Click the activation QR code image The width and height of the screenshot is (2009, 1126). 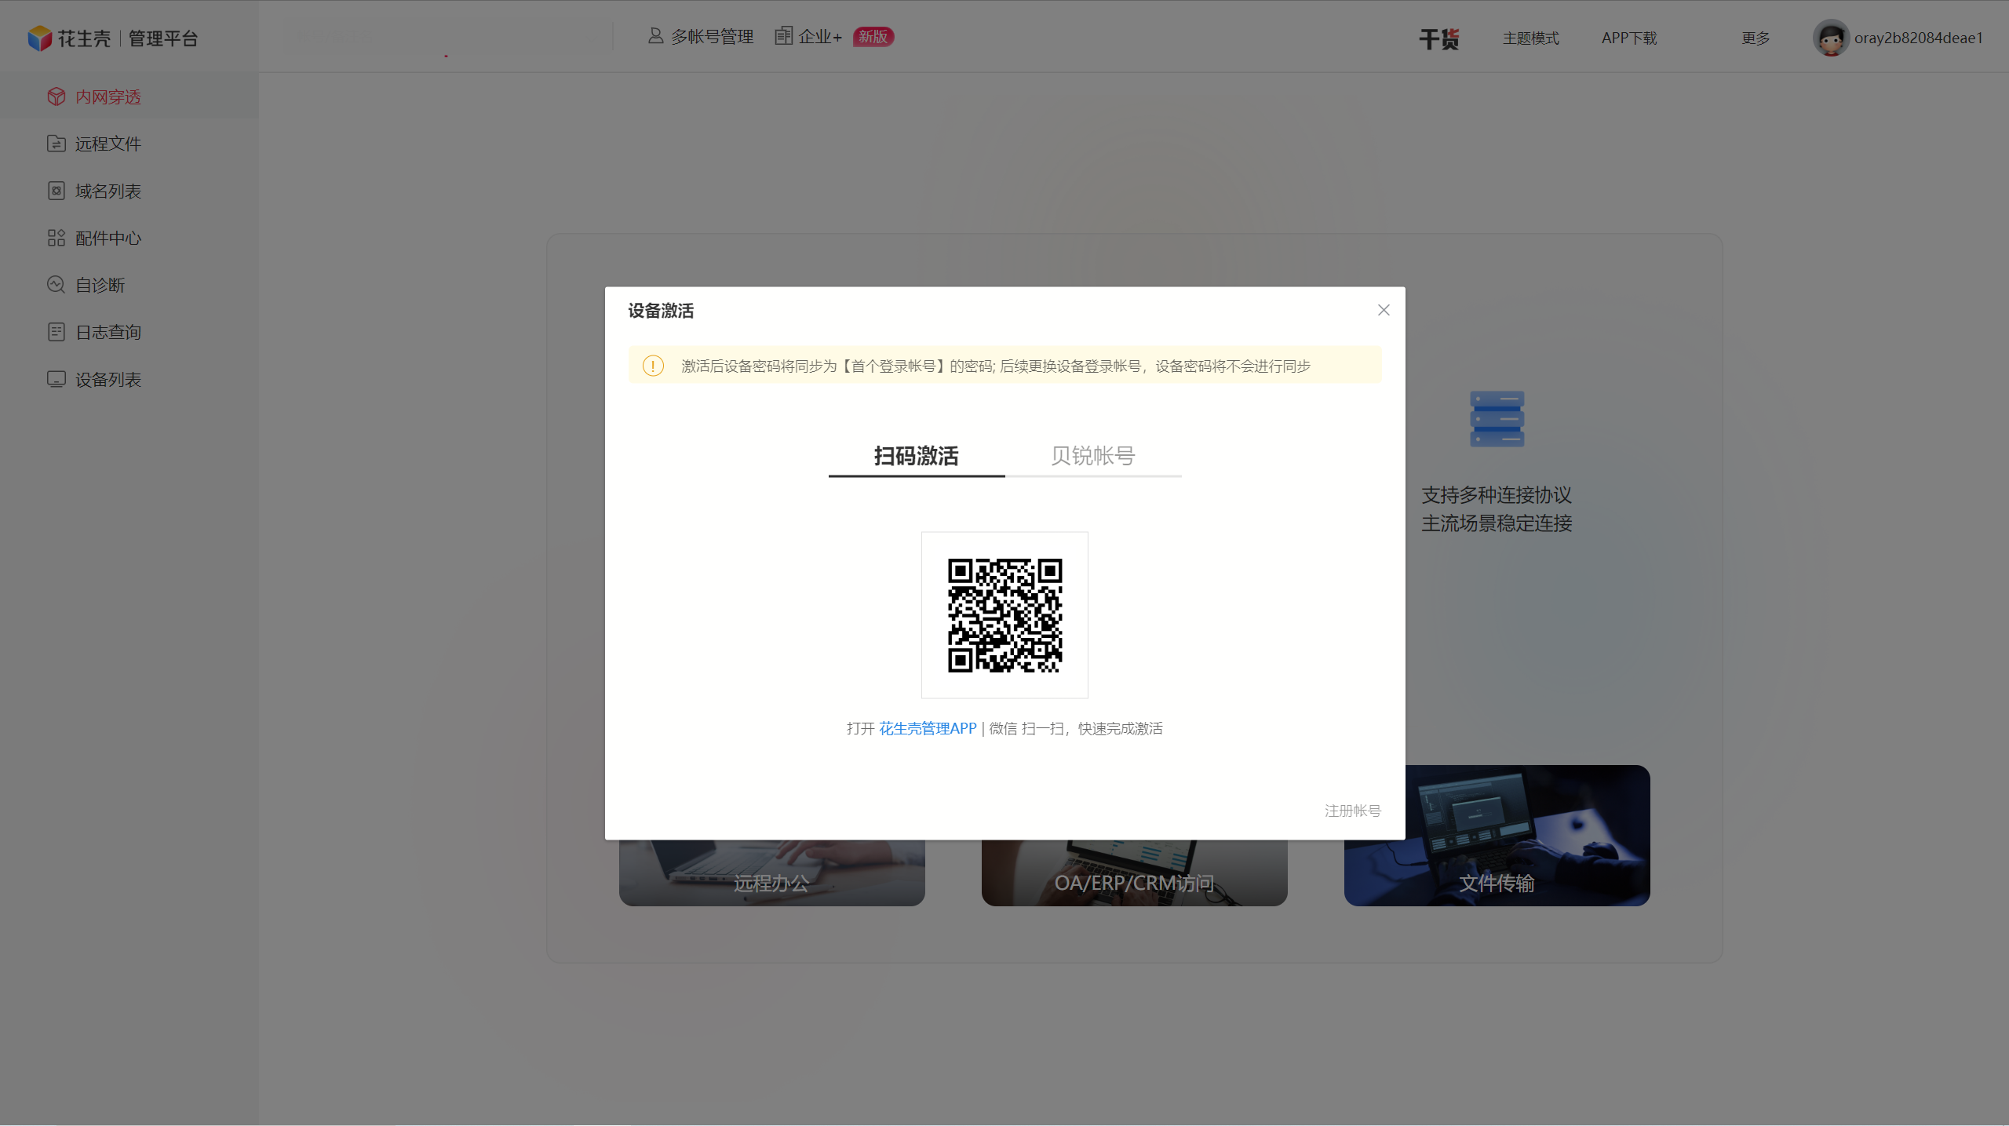[x=1004, y=615]
